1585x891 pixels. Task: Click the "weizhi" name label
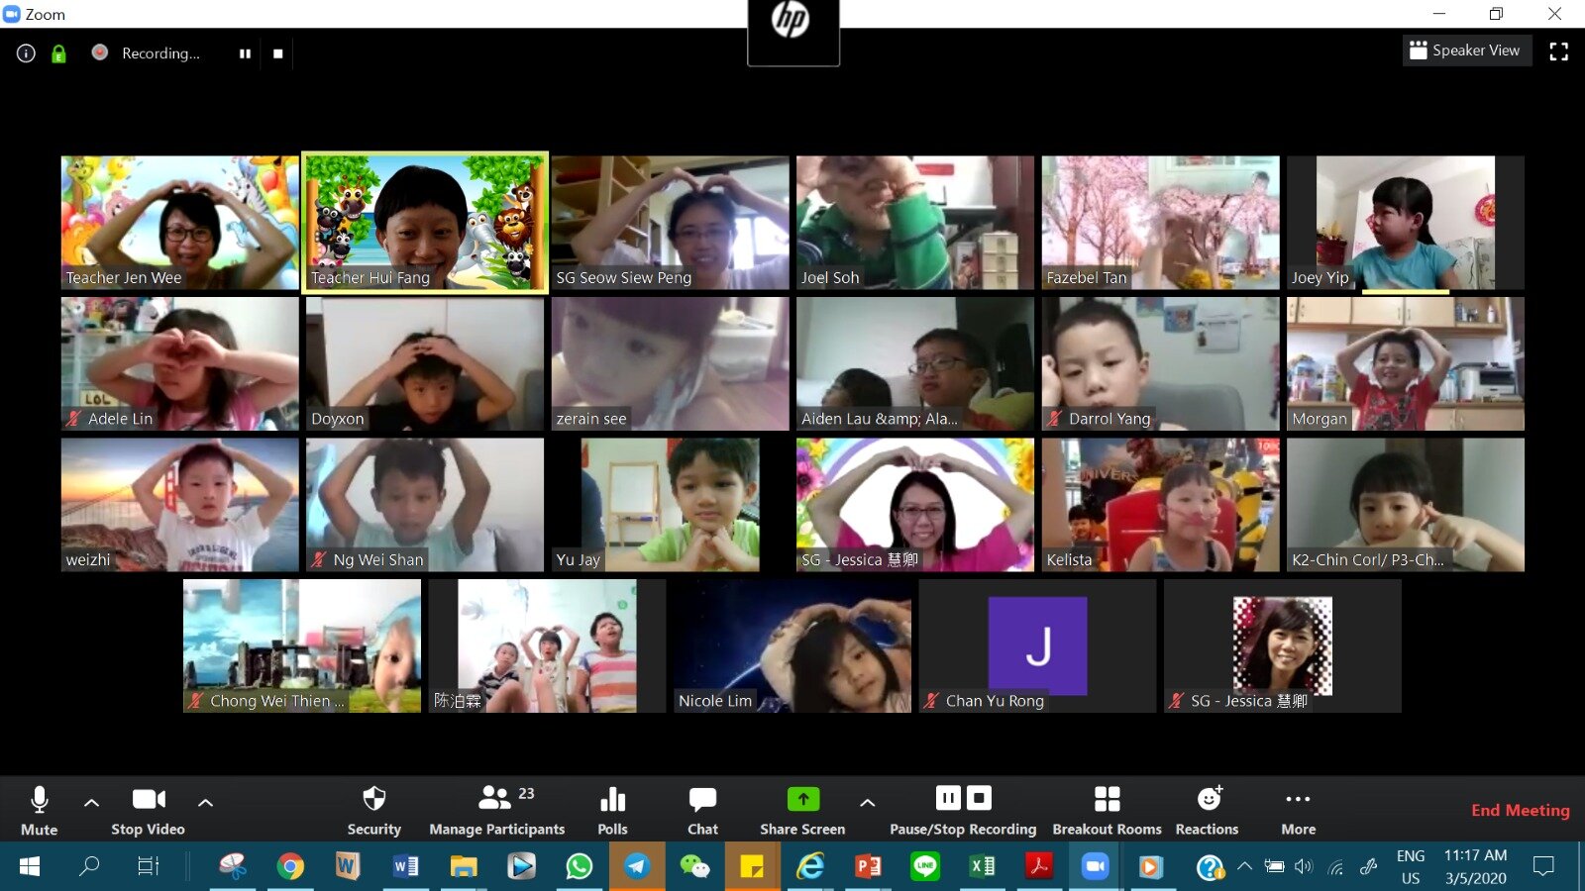(x=87, y=560)
